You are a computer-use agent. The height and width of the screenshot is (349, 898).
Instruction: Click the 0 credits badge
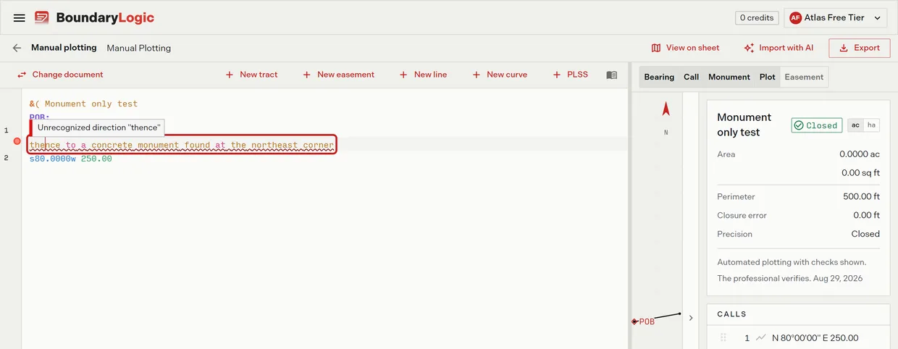click(757, 18)
